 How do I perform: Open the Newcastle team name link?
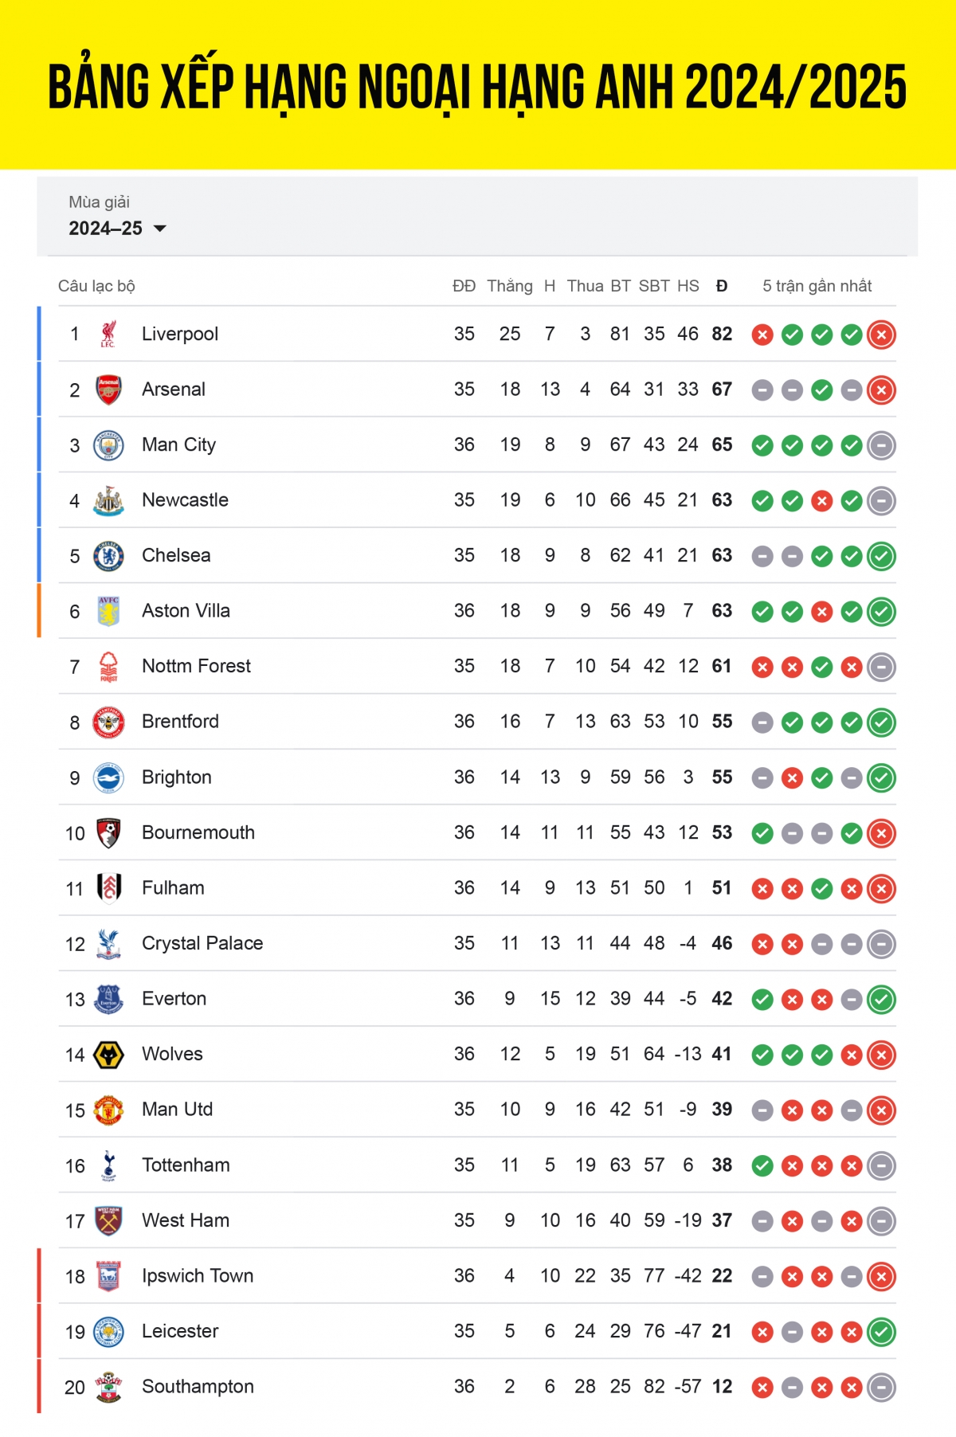185,500
